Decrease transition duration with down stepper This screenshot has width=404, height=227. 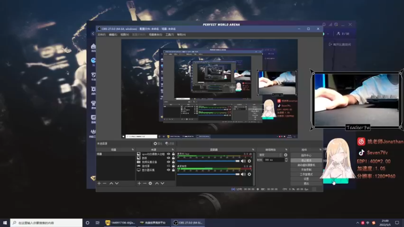pyautogui.click(x=286, y=161)
